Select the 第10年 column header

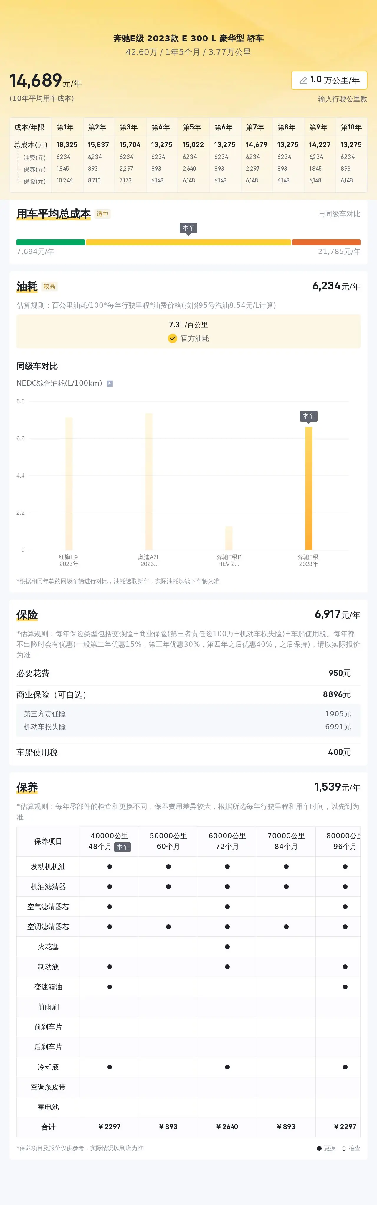pos(351,127)
